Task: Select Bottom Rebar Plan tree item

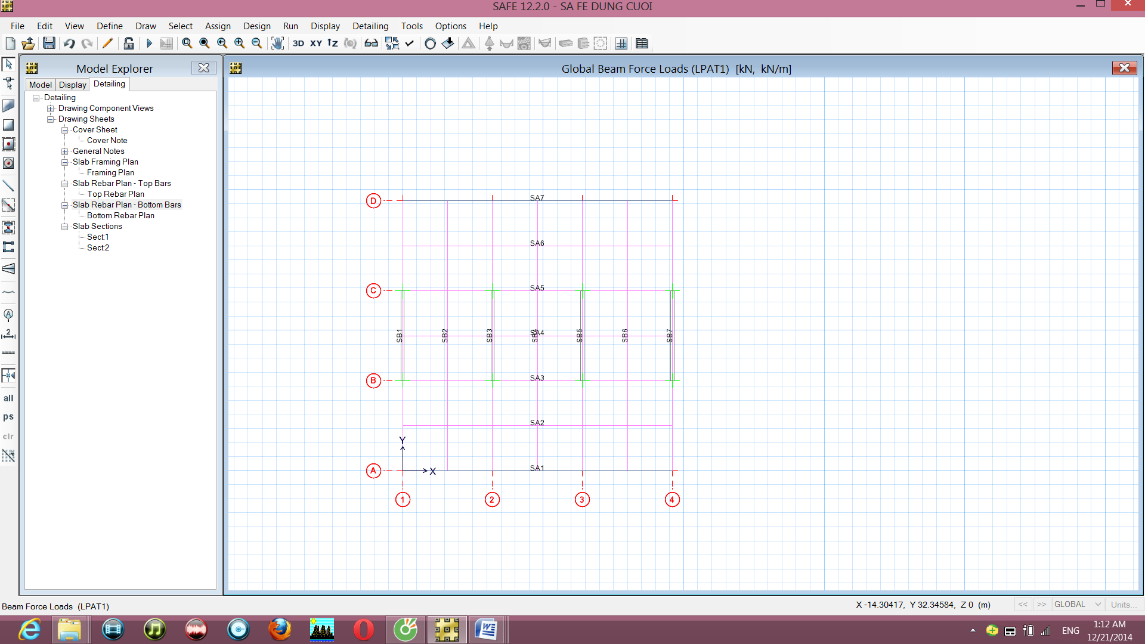Action: pos(120,215)
